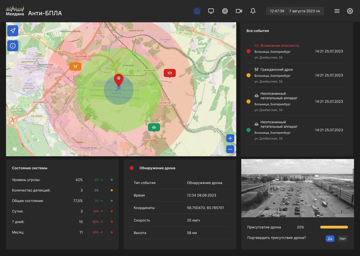This screenshot has height=256, width=360.
Task: Open the home dashboard icon
Action: click(197, 11)
